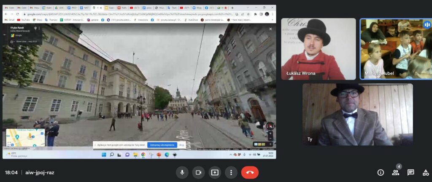Open the 19 plac Rynek options menu
Screen dimensions: 432x182
39,29
